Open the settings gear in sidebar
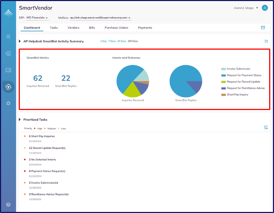274x213 pixels. click(x=8, y=103)
